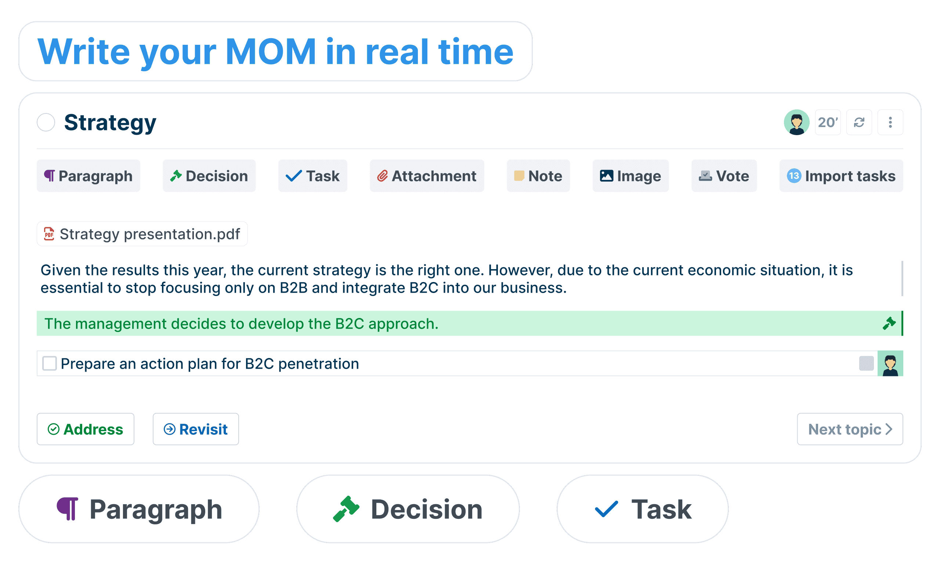Insert an Attachment block

(x=427, y=176)
